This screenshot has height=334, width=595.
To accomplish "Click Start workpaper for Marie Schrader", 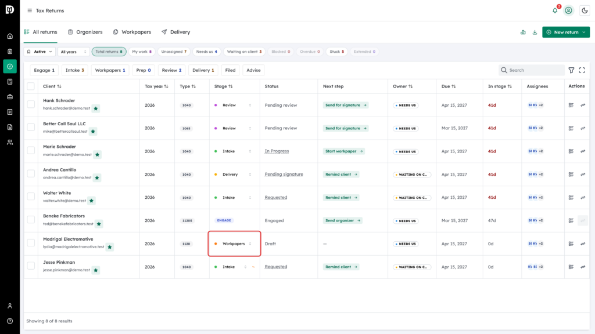I will pos(344,151).
